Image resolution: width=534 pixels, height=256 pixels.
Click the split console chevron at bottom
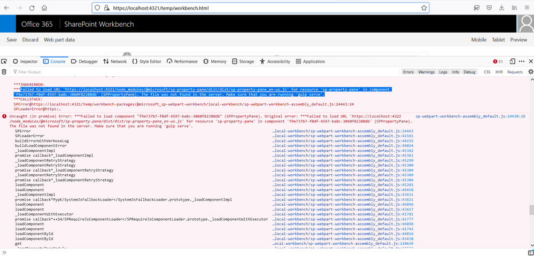[x=4, y=252]
